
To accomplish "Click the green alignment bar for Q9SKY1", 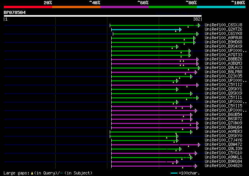I will pyautogui.click(x=144, y=90).
